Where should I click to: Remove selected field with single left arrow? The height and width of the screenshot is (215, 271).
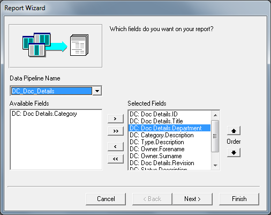116,146
